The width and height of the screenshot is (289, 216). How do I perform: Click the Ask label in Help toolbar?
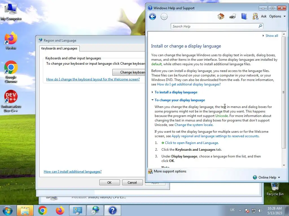point(264,16)
